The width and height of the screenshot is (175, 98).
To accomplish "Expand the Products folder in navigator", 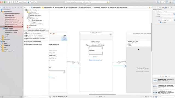I will 1,36.
